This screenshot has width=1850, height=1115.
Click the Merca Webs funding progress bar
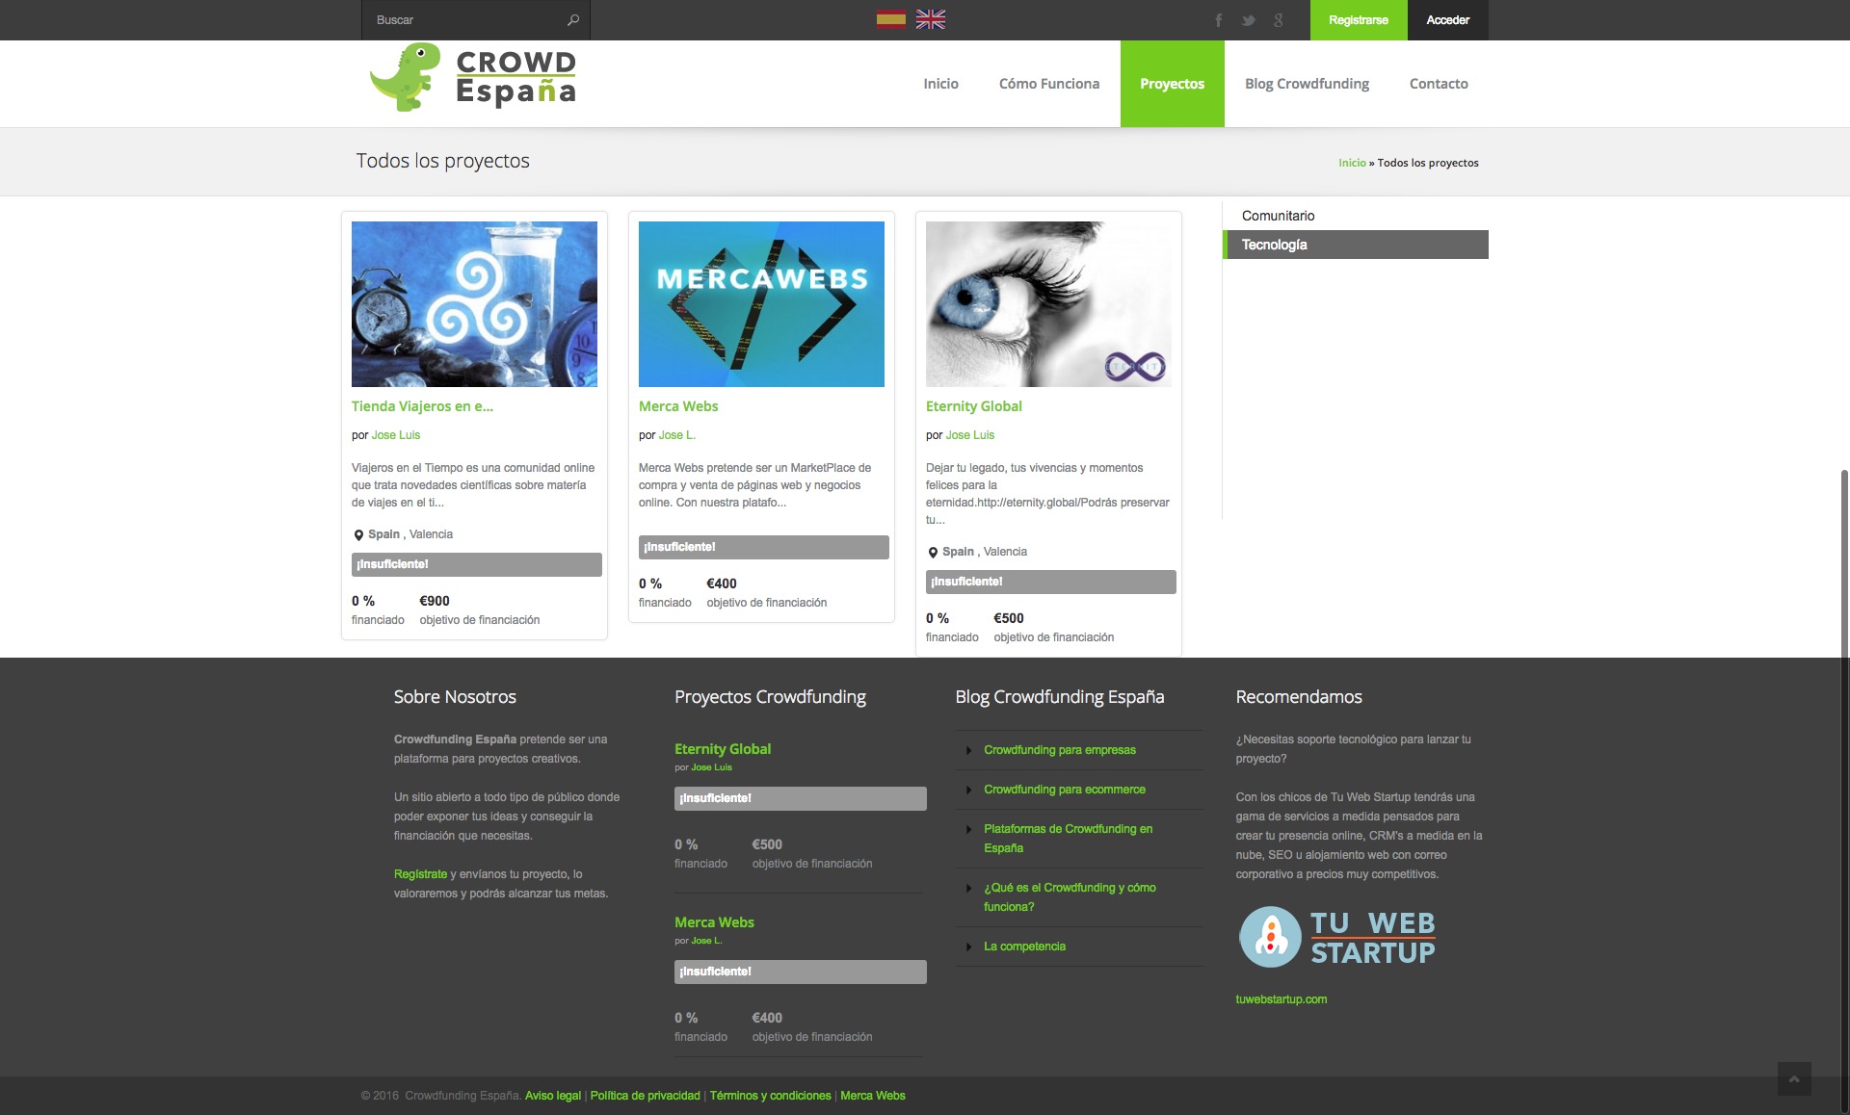763,547
